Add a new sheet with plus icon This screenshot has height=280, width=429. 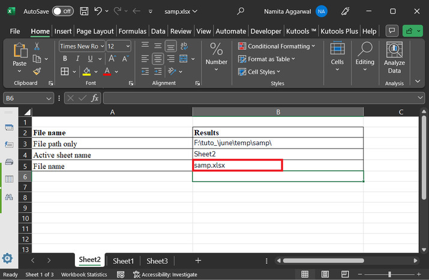point(198,261)
